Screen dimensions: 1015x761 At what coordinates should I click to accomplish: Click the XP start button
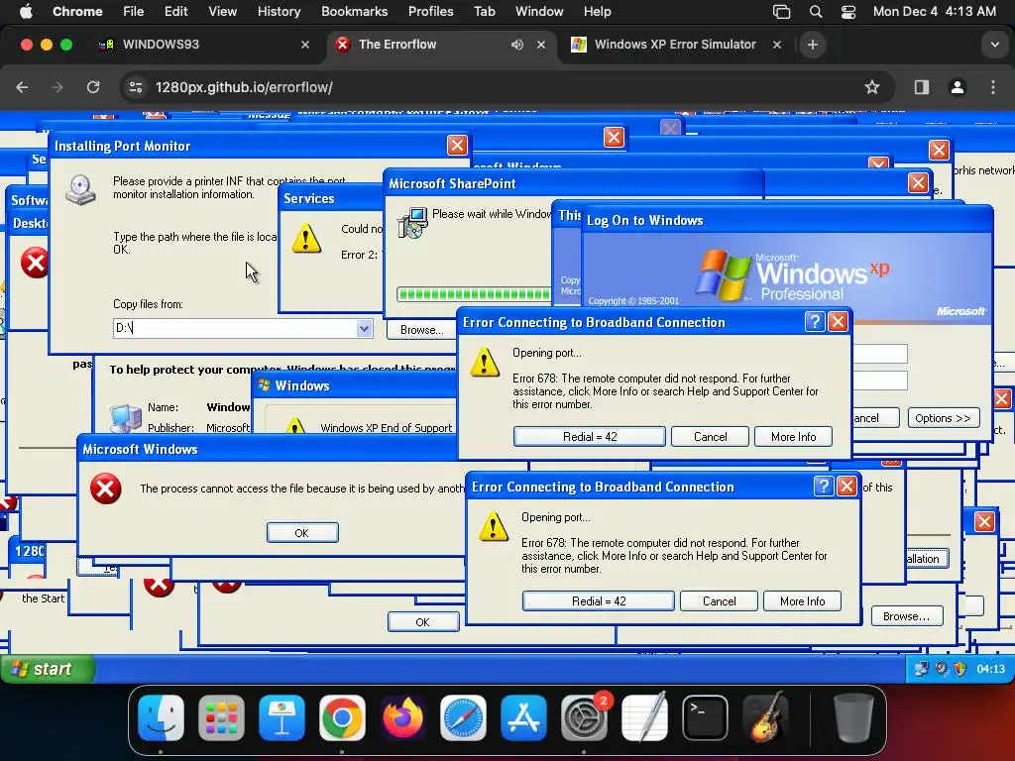(x=48, y=669)
